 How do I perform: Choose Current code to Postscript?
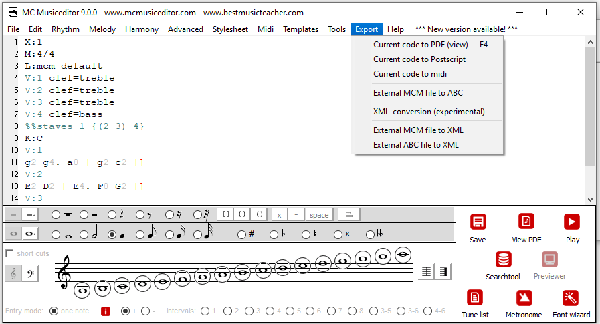[427, 59]
